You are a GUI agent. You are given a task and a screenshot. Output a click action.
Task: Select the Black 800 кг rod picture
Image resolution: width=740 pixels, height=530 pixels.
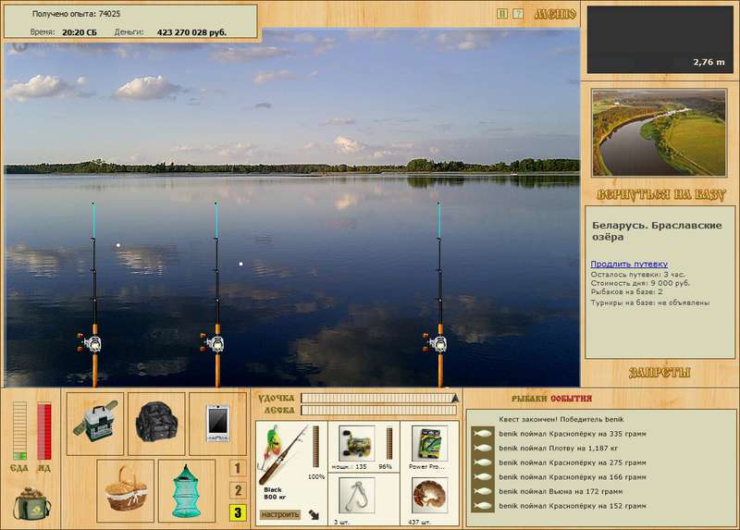[x=283, y=454]
